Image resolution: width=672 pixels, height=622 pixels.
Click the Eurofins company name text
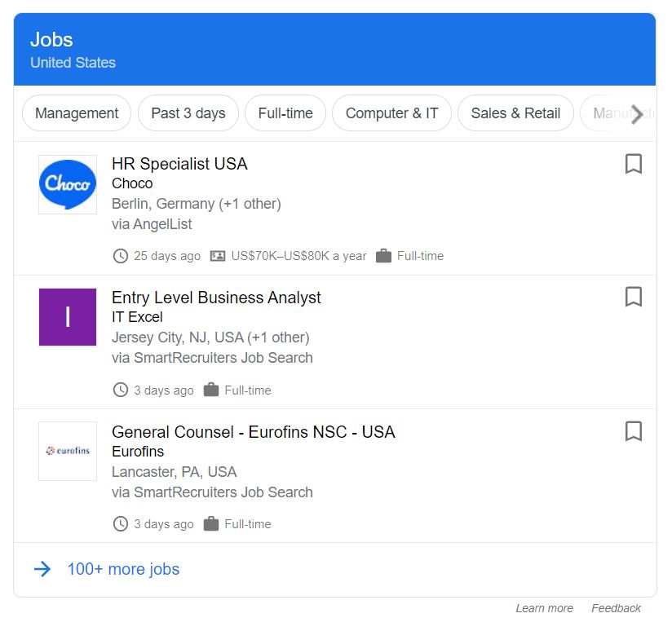[138, 452]
